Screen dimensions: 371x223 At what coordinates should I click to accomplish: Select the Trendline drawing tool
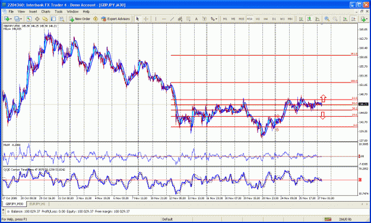click(x=172, y=18)
